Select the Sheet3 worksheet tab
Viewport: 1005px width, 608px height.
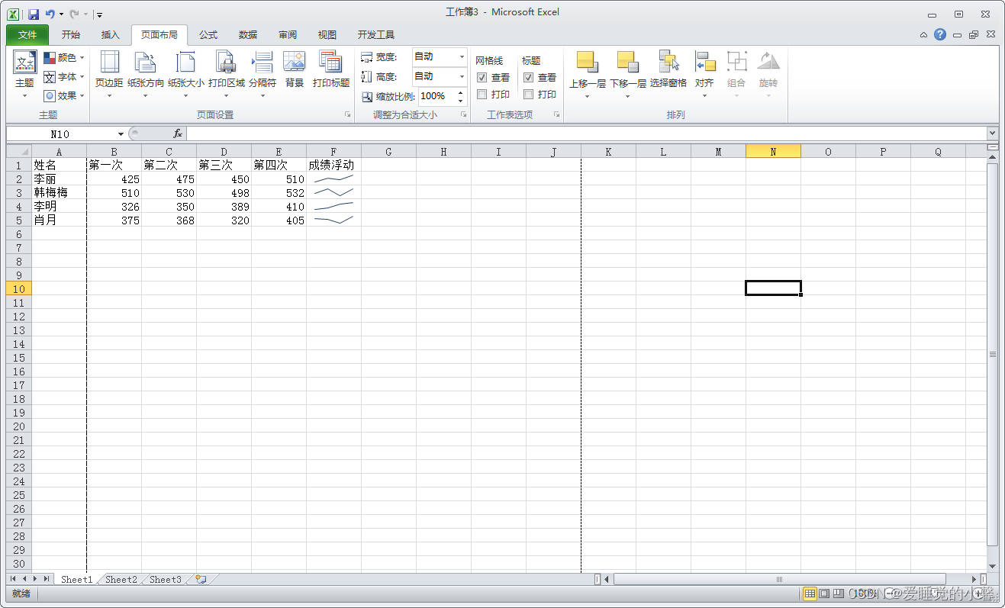point(166,580)
